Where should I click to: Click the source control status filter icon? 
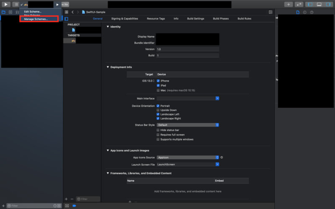[59, 206]
